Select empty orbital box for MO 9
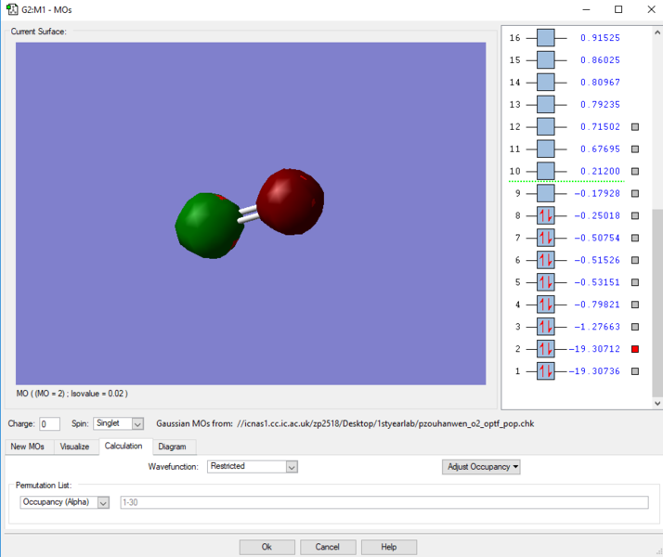The image size is (663, 557). [x=545, y=193]
